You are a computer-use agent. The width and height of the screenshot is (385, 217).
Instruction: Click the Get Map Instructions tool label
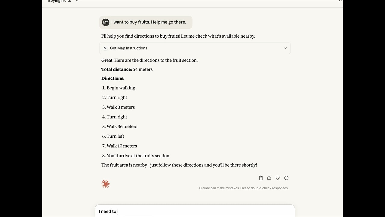pos(128,48)
